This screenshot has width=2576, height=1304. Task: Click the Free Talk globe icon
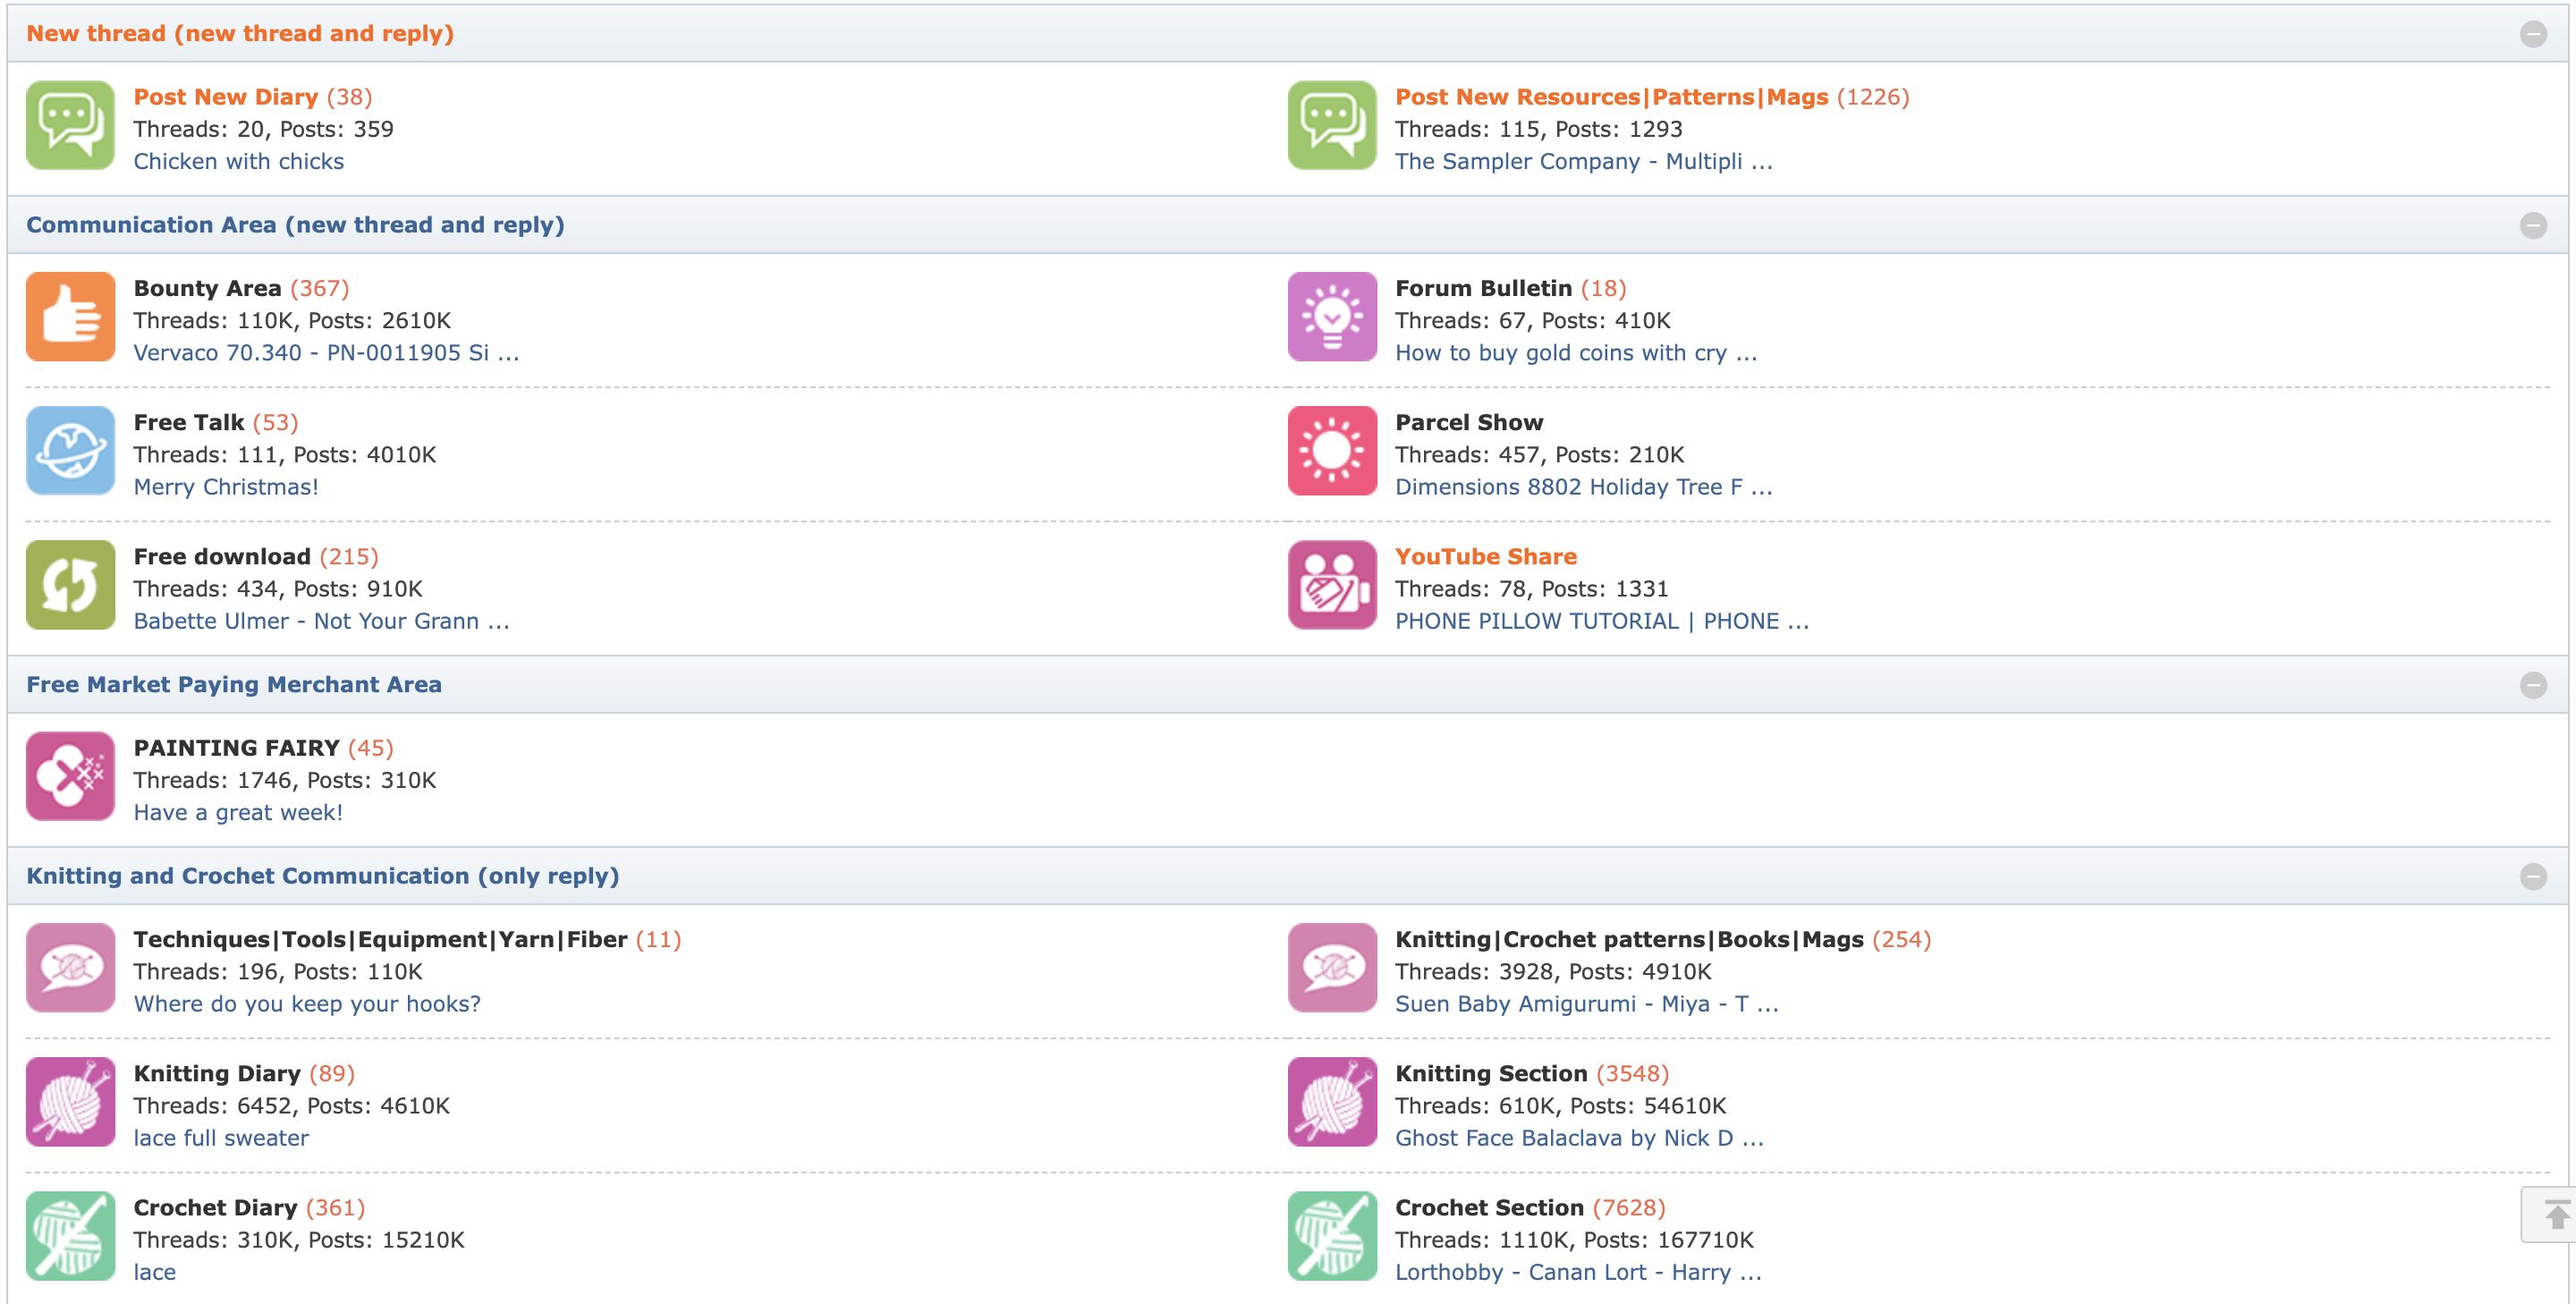(70, 450)
